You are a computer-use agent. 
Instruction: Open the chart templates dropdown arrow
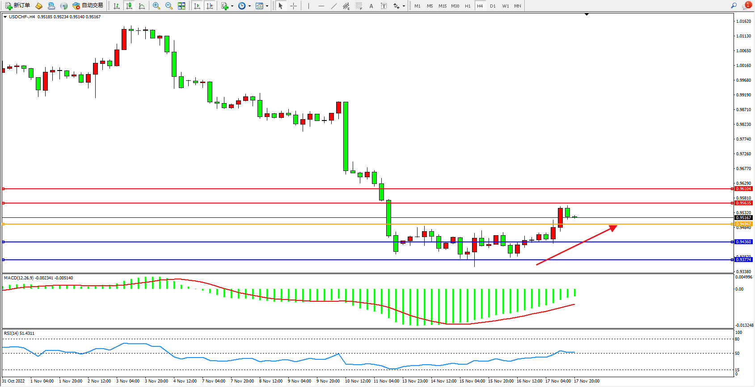click(267, 6)
